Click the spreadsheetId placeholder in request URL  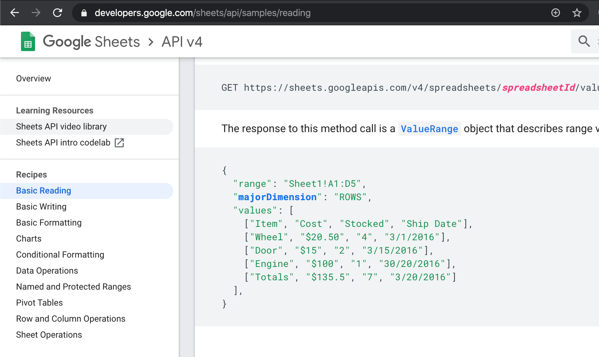click(539, 87)
